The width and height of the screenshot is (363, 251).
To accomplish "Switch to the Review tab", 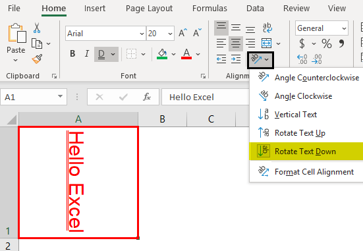I will point(296,9).
